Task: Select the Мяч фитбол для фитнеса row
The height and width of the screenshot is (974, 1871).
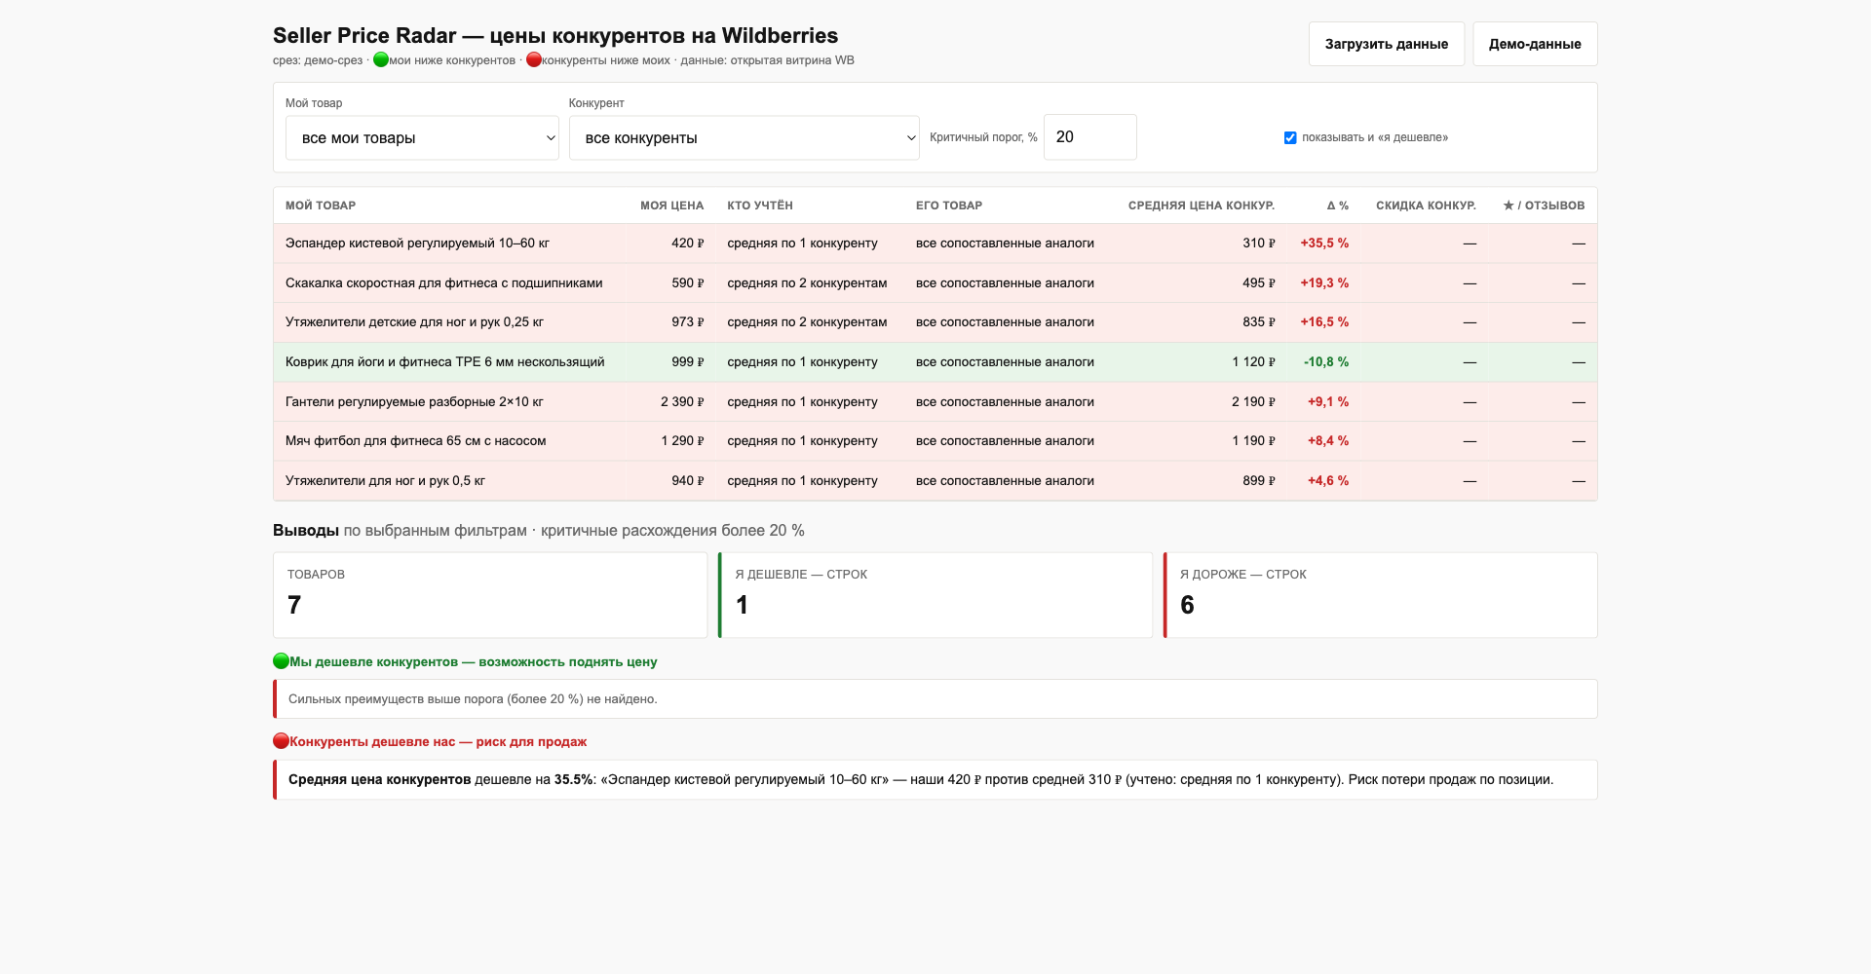Action: [x=935, y=441]
